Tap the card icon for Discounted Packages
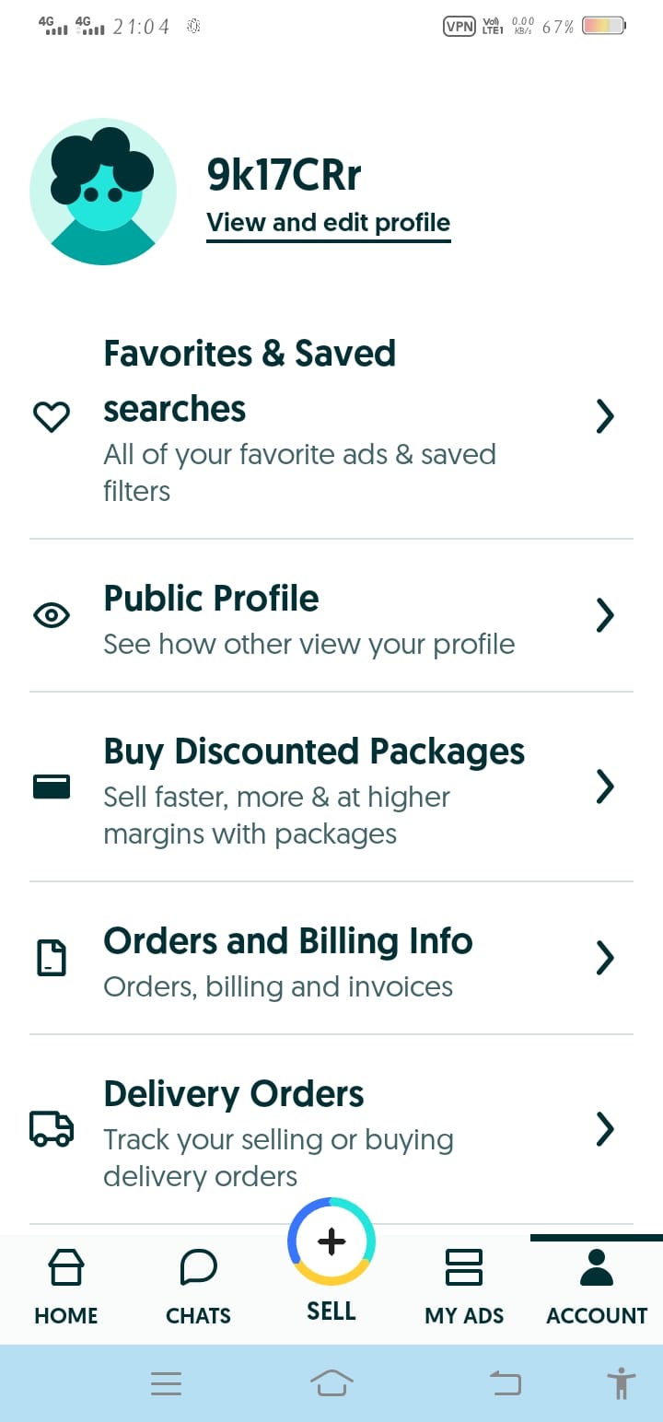663x1422 pixels. (x=52, y=787)
